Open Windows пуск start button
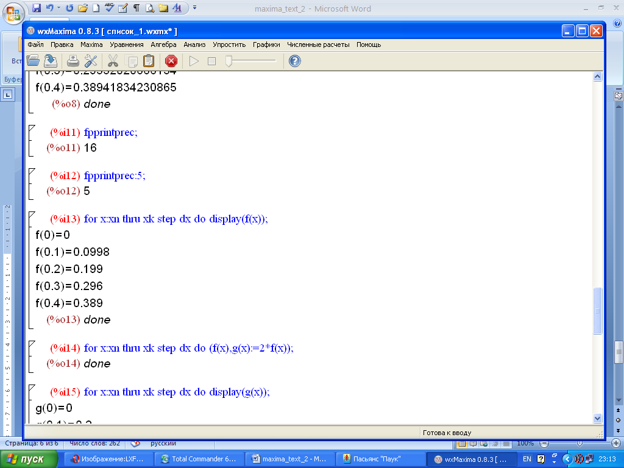Viewport: 624px width, 468px height. 28,459
